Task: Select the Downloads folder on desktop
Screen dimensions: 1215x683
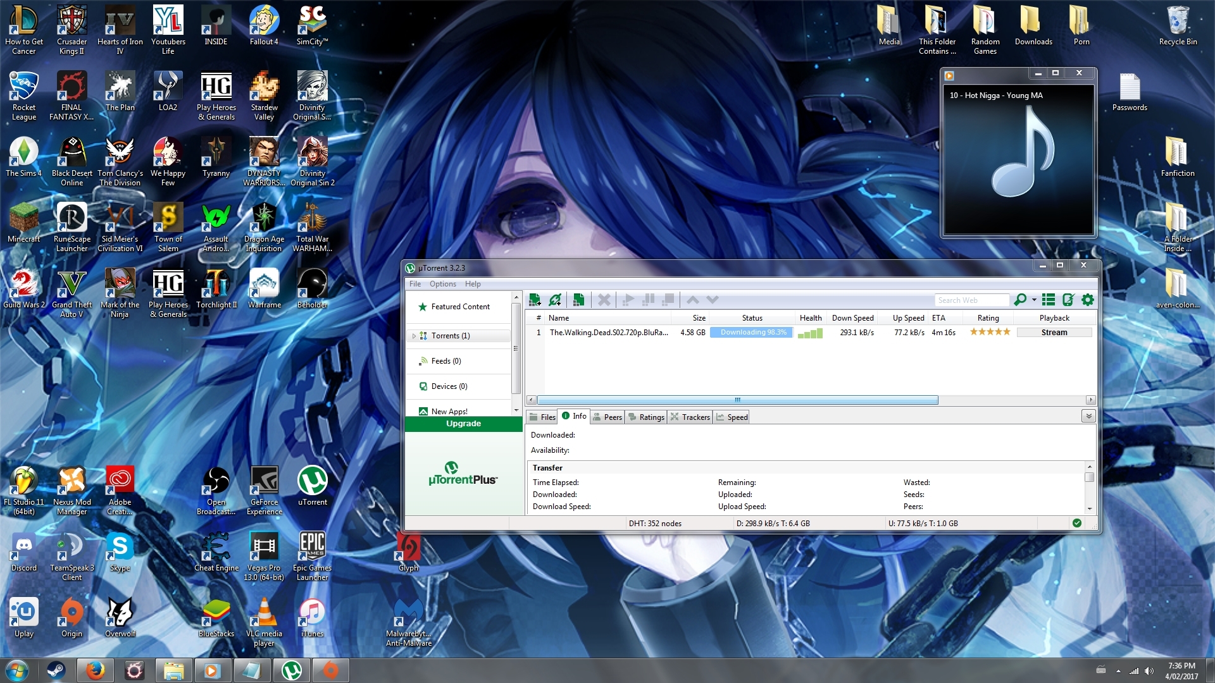Action: 1033,25
